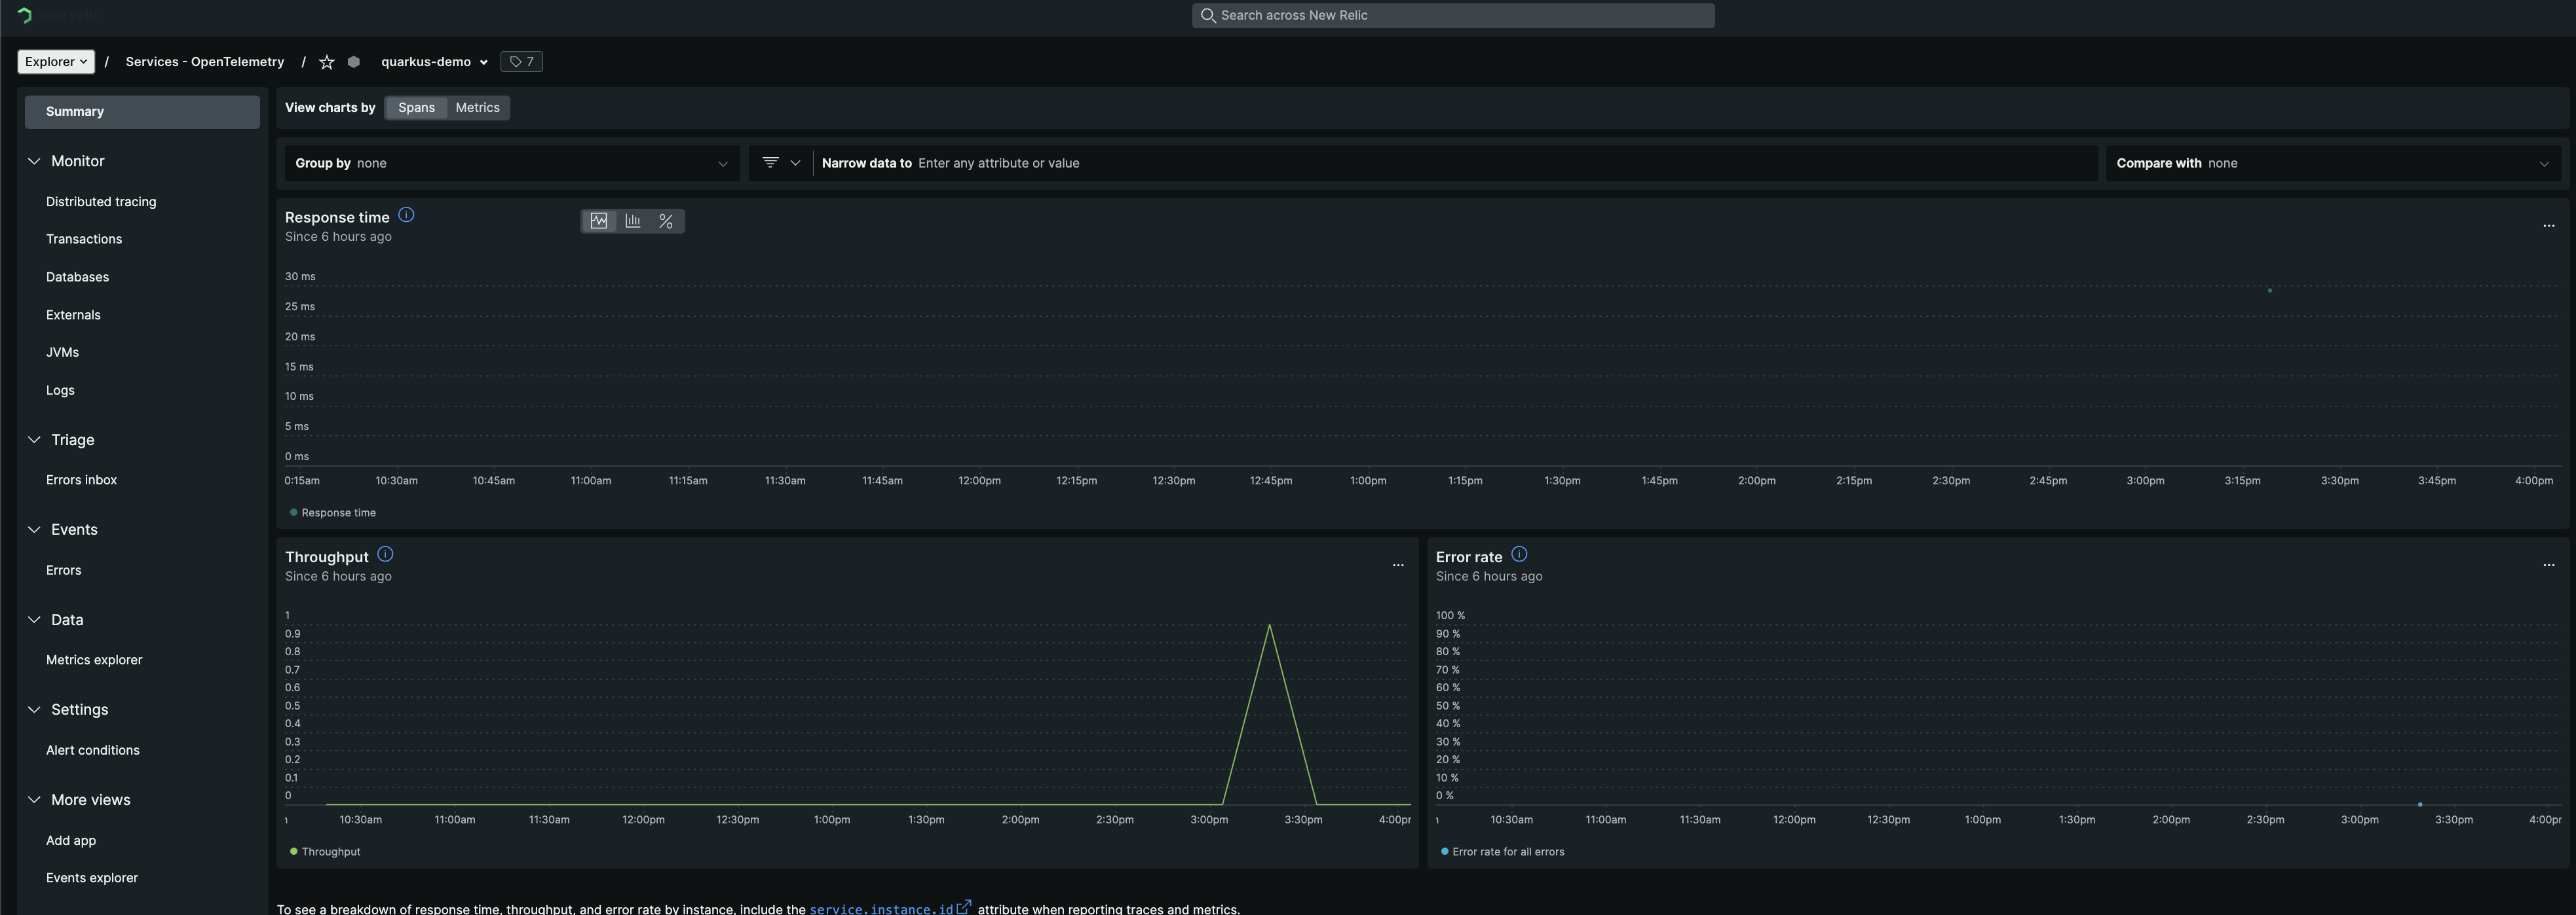This screenshot has width=2576, height=915.
Task: Open the Throughput chart options menu
Action: [x=1398, y=565]
